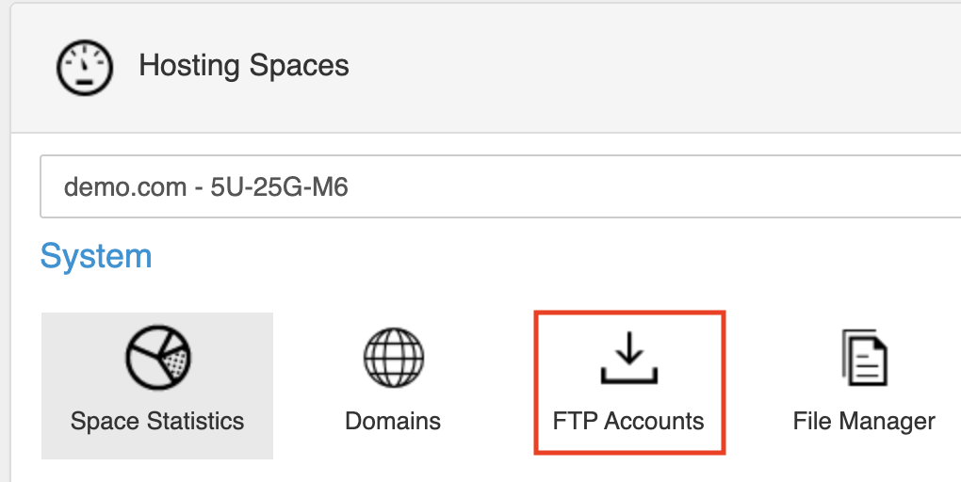
Task: Click the Domains text label
Action: coord(393,421)
